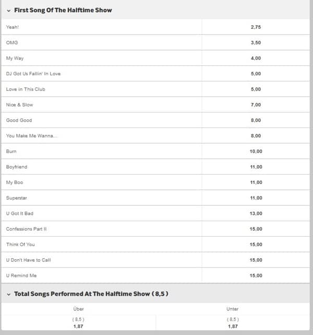The image size is (313, 335).
Task: Select U Got It Bad odds 13,00
Action: (x=256, y=213)
